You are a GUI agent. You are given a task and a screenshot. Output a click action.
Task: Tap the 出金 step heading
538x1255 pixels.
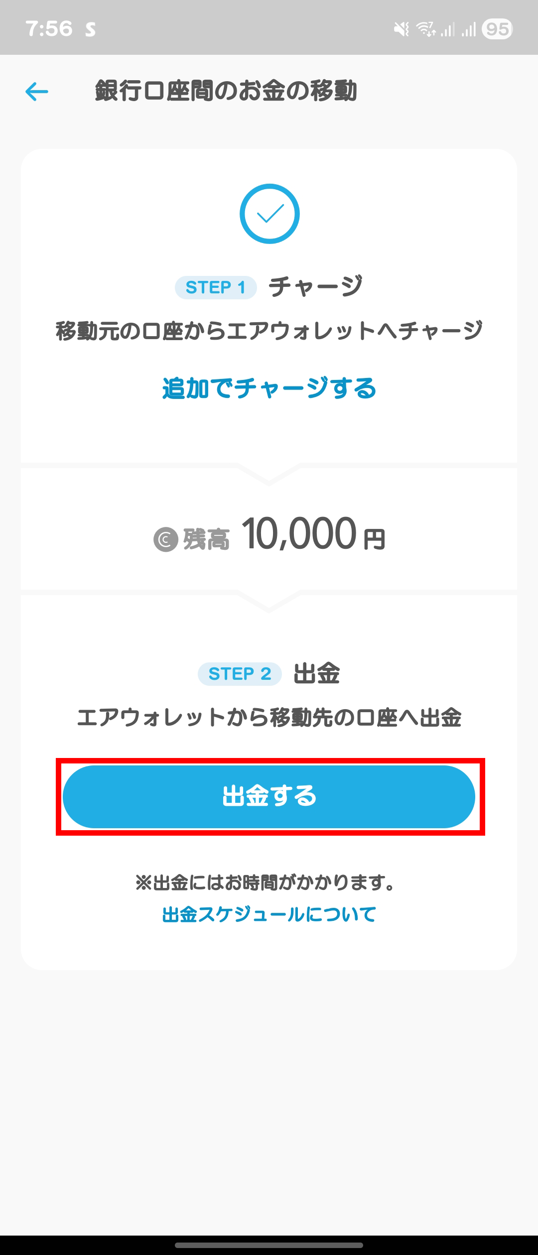317,674
